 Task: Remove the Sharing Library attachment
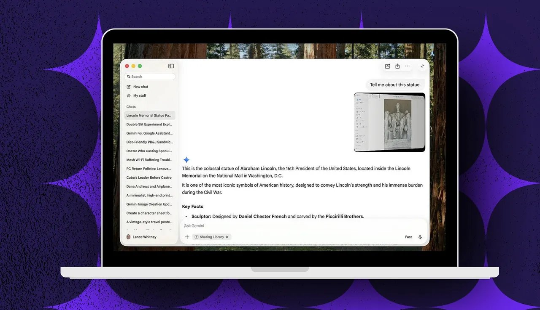coord(227,237)
